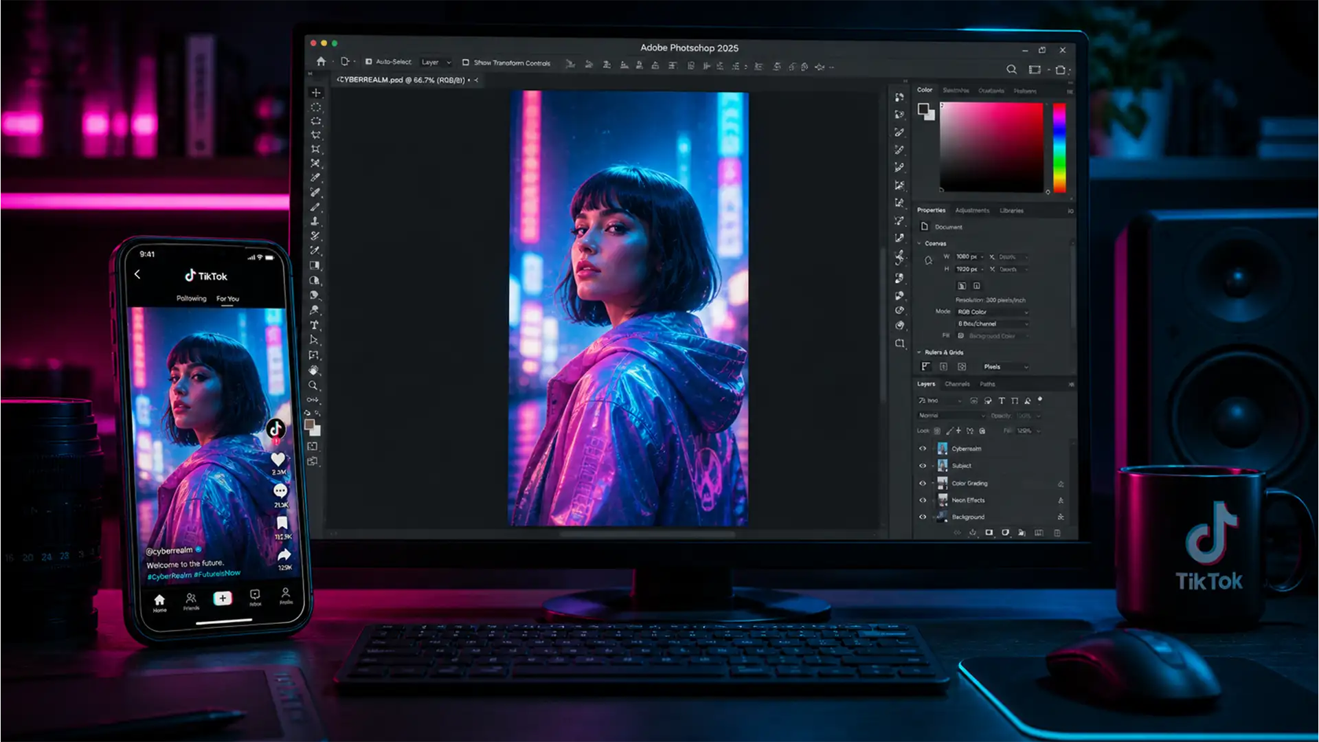Image resolution: width=1319 pixels, height=742 pixels.
Task: Select the Gradient tool
Action: click(x=315, y=265)
